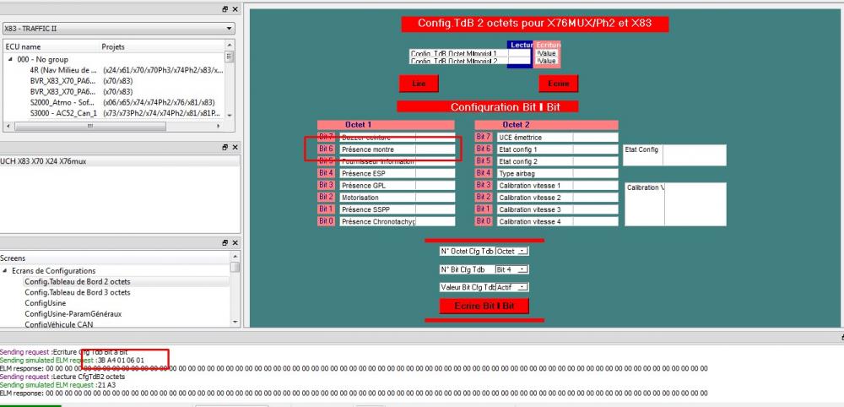The image size is (844, 407).
Task: Open the X83 - TRAFFIC II vehicle dropdown
Action: pyautogui.click(x=118, y=29)
